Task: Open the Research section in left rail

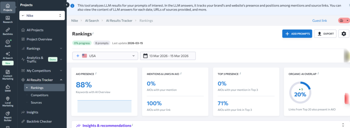Action: pyautogui.click(x=8, y=19)
